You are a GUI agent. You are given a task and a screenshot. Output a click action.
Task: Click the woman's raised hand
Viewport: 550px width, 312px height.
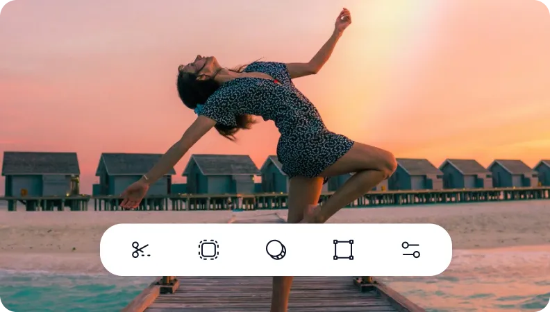click(343, 19)
